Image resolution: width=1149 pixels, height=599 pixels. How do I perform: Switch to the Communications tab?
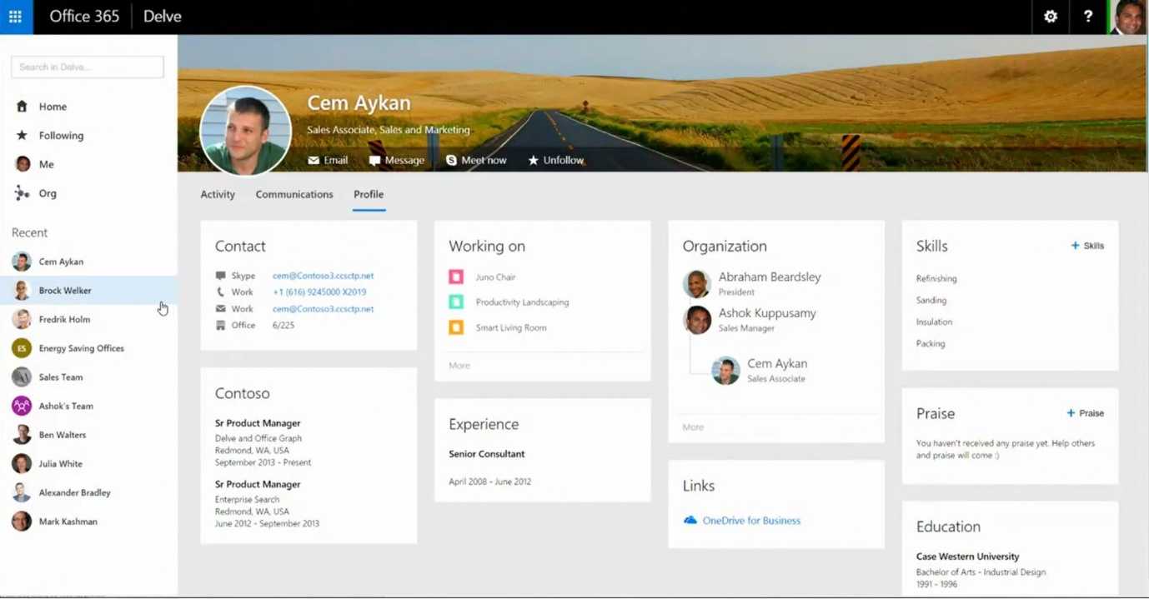point(294,194)
